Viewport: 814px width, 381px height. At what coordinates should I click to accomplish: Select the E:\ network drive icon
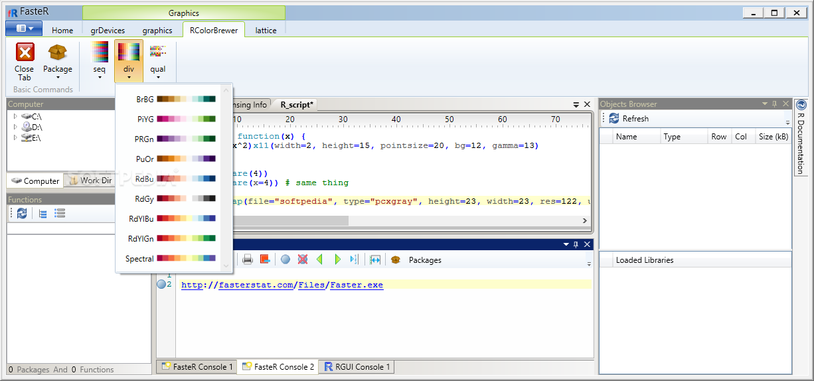(x=27, y=137)
